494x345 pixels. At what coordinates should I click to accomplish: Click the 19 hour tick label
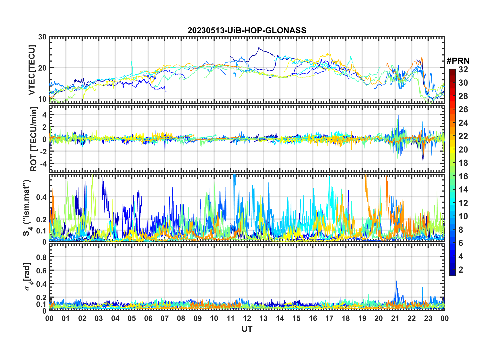(x=362, y=318)
